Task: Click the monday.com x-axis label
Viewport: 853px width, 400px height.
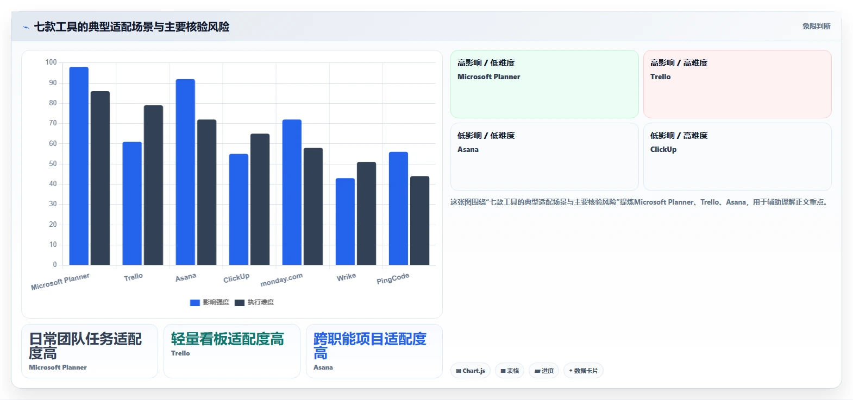Action: [281, 280]
